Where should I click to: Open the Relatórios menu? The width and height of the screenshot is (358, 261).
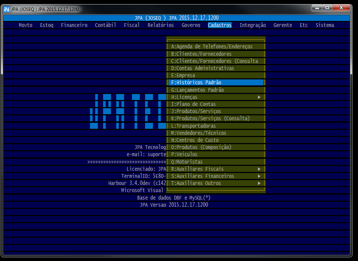point(160,25)
